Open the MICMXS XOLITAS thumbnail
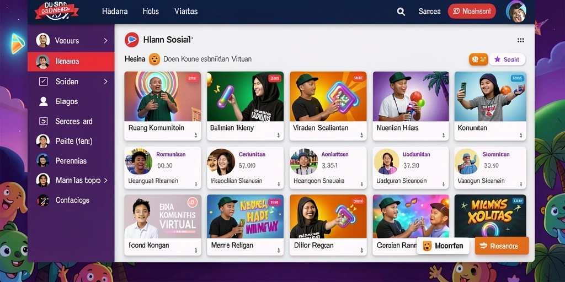Viewport: 565px width, 282px height. coord(490,216)
